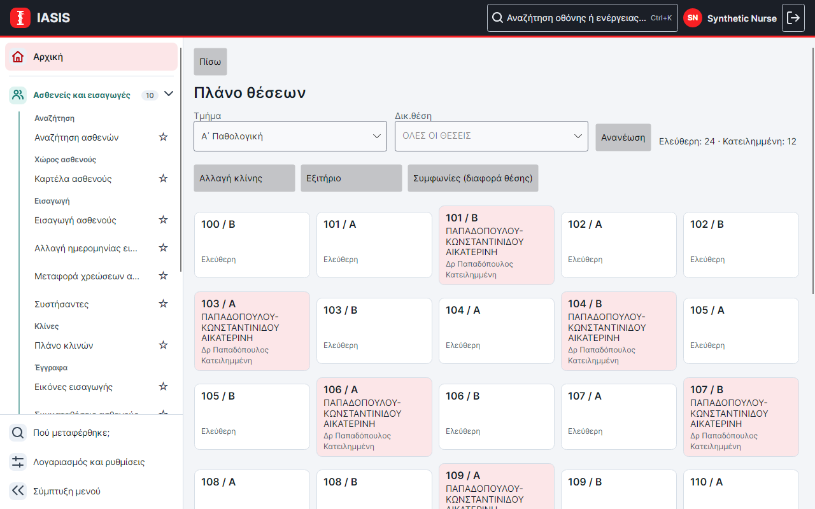Screen dimensions: 815x509
Task: Click the Ανανέωση button
Action: [x=623, y=137]
